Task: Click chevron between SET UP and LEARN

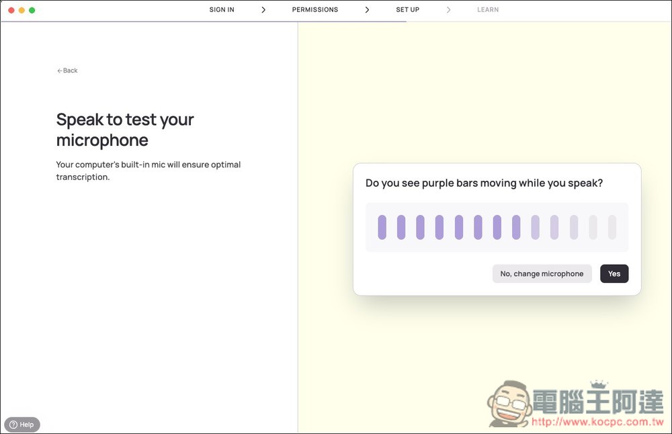Action: tap(448, 10)
